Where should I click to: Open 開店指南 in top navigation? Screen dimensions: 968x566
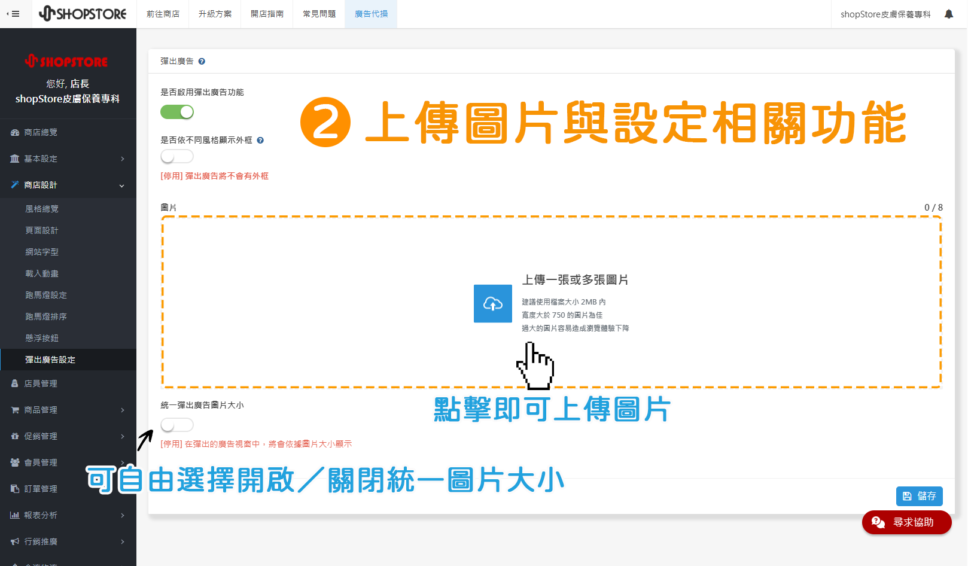tap(267, 14)
